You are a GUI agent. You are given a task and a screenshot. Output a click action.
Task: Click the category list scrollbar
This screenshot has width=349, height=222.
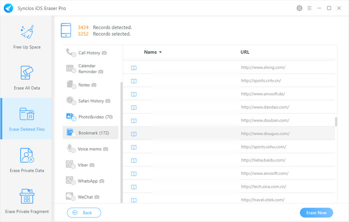(122, 142)
